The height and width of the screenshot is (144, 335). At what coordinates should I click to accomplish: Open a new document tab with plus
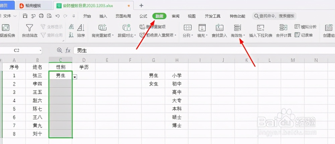[141, 6]
